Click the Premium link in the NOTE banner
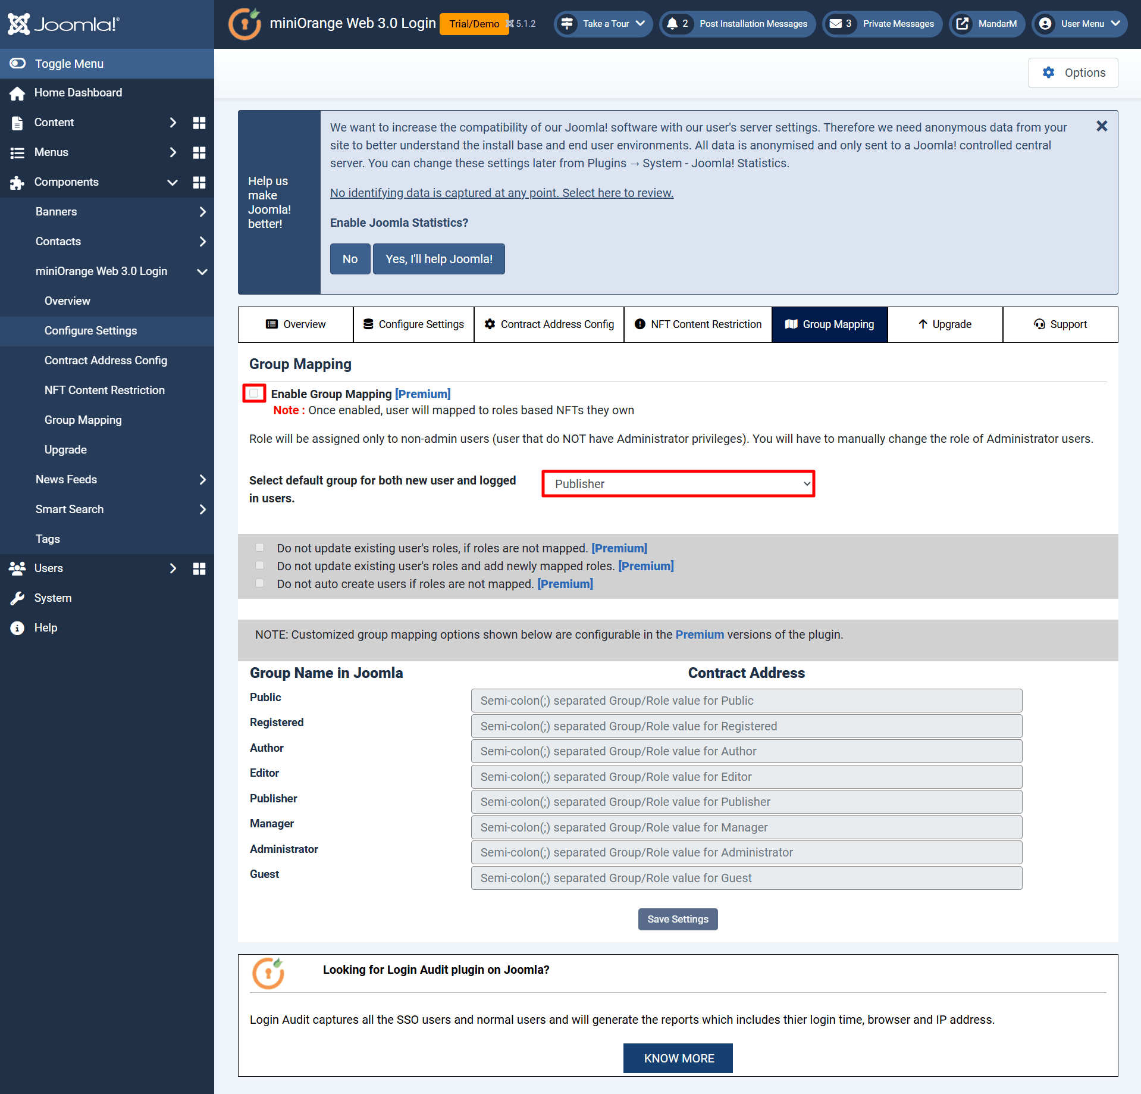 click(700, 634)
